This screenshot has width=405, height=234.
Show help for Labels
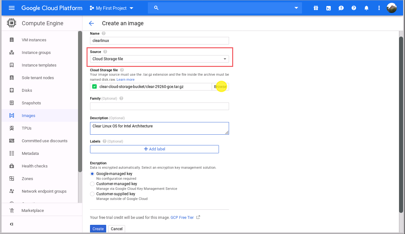click(104, 141)
